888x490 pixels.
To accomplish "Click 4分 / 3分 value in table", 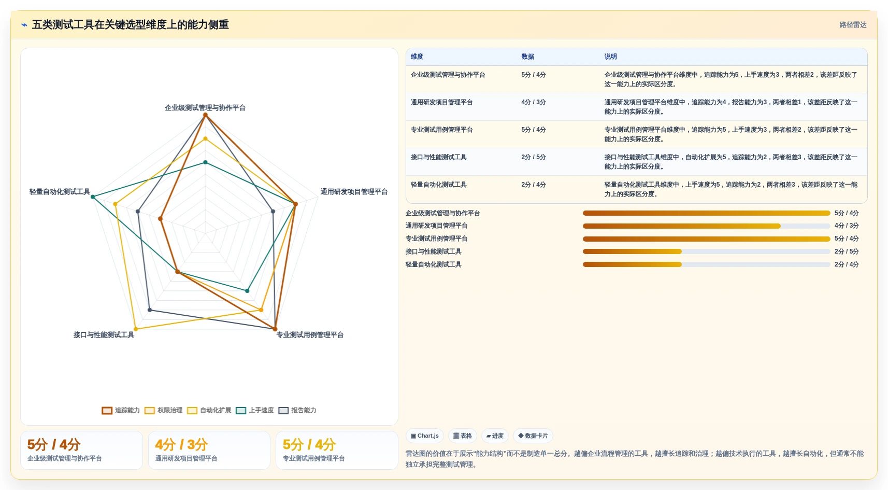I will click(x=534, y=103).
